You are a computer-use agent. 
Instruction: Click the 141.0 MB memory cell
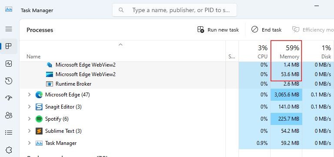coord(286,107)
